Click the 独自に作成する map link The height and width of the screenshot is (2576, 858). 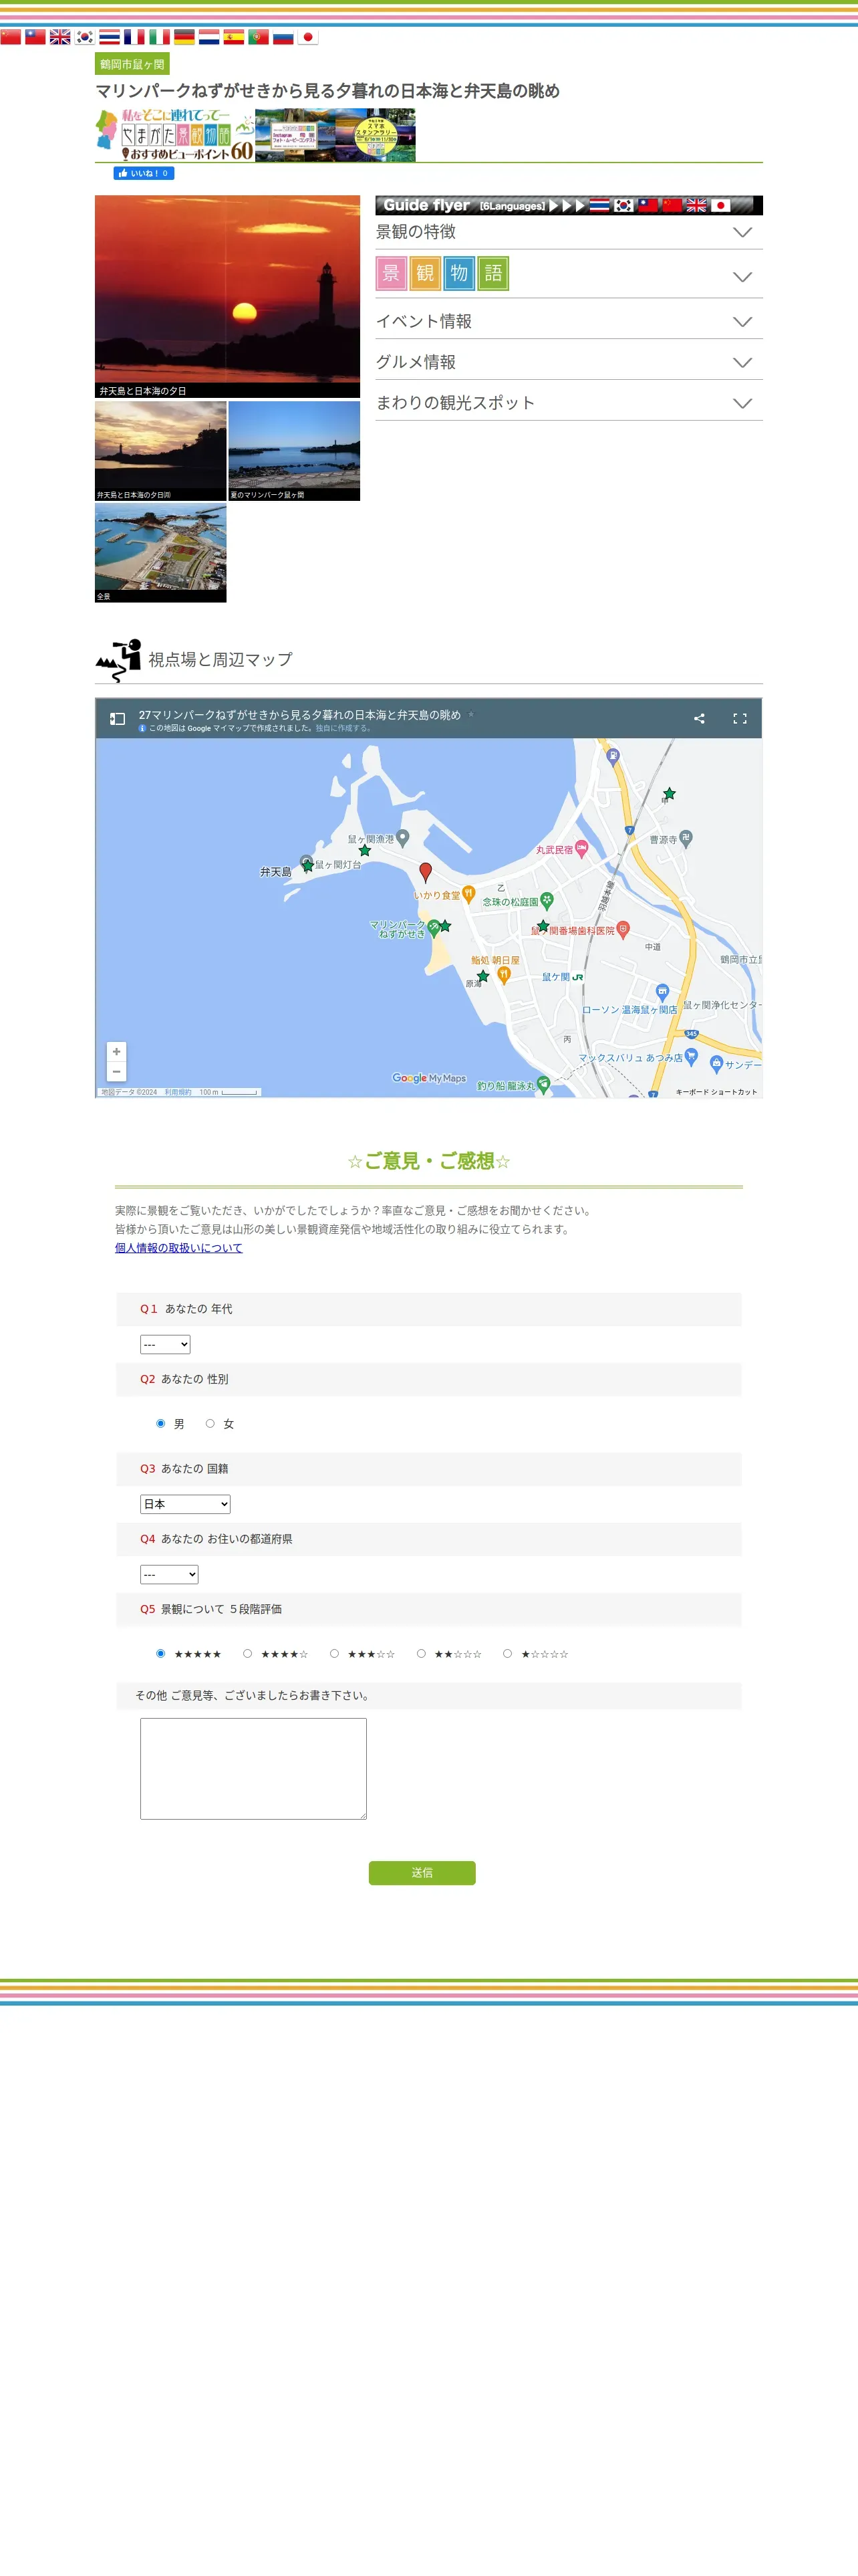coord(343,729)
